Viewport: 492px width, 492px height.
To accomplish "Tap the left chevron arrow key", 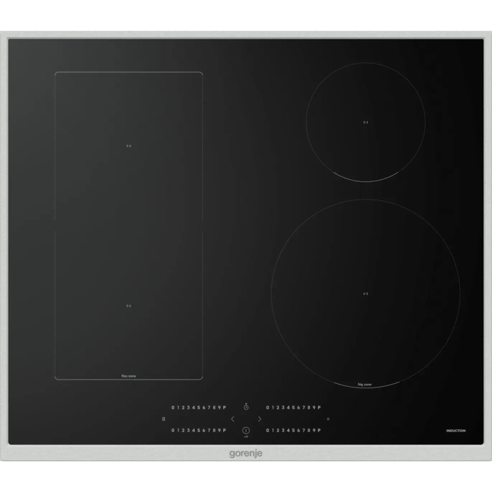I will [232, 419].
